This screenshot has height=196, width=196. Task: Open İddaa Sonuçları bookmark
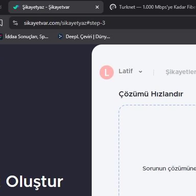(24, 37)
